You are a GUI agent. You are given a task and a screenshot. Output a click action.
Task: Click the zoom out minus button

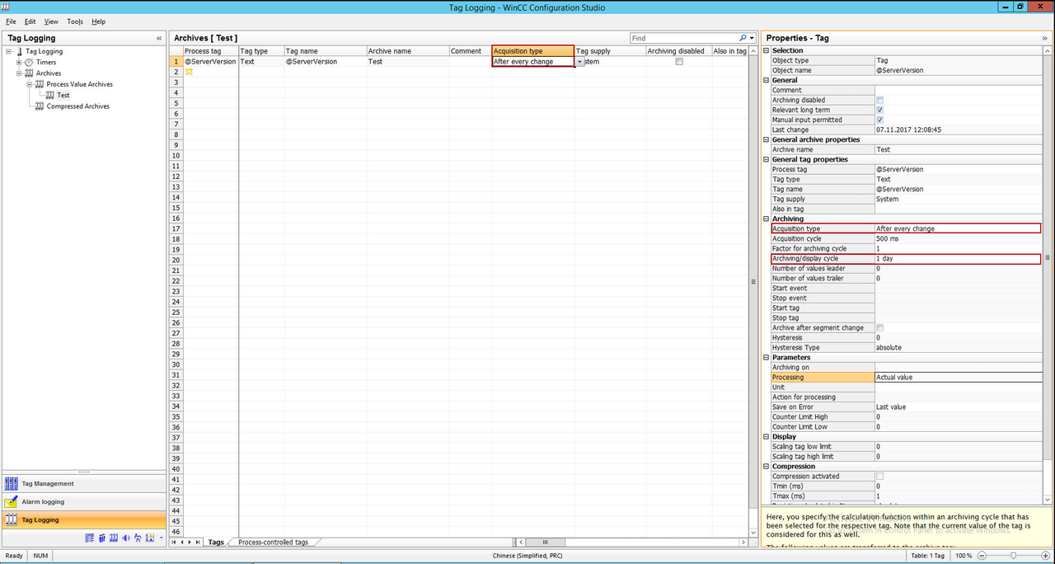(x=982, y=556)
